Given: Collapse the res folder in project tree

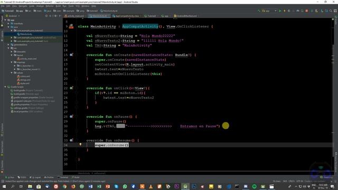Looking at the screenshot, I should click(x=8, y=48).
